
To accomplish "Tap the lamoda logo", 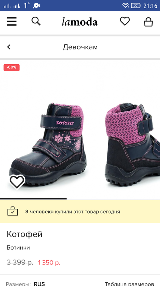I will coord(80,22).
